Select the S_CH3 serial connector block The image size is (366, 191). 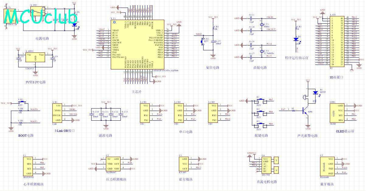213,113
